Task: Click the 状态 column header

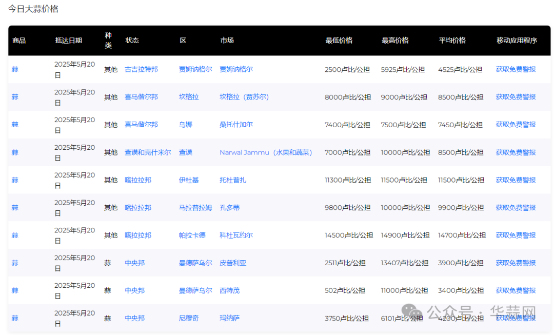Action: 132,41
